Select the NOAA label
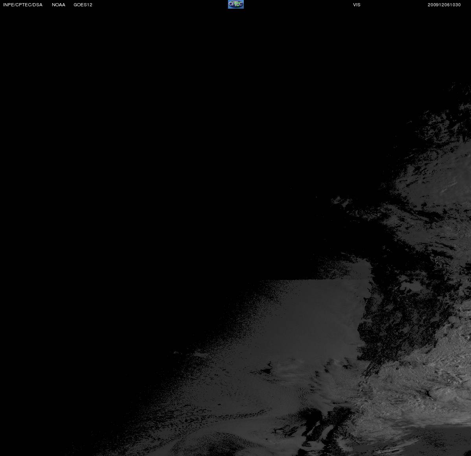Image resolution: width=471 pixels, height=456 pixels. (x=59, y=5)
